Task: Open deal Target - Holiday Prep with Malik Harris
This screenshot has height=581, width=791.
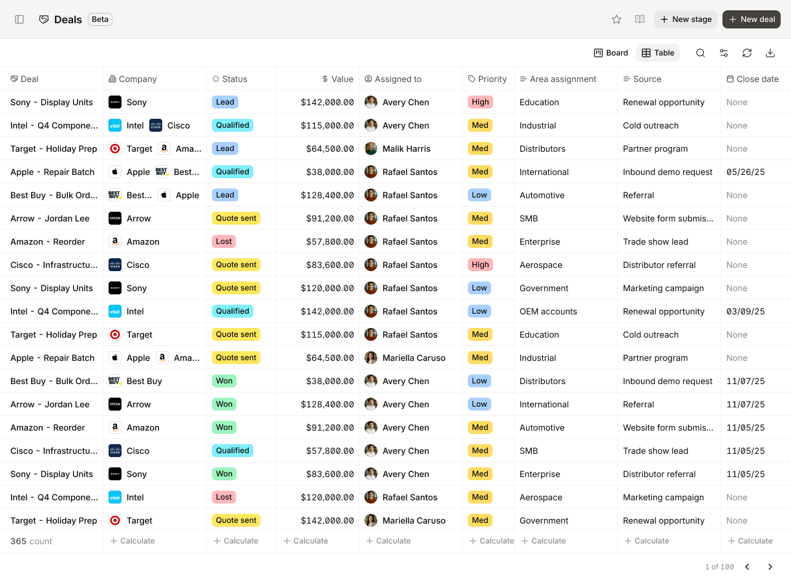Action: tap(54, 148)
